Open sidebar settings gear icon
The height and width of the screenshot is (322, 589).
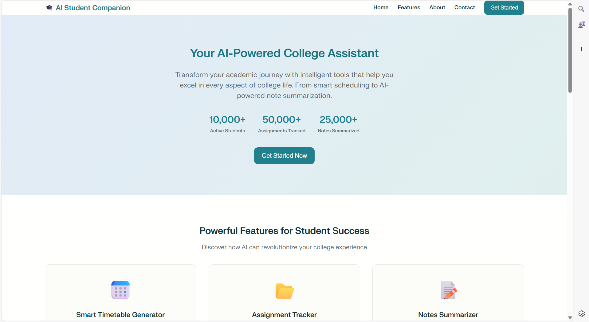coord(581,313)
